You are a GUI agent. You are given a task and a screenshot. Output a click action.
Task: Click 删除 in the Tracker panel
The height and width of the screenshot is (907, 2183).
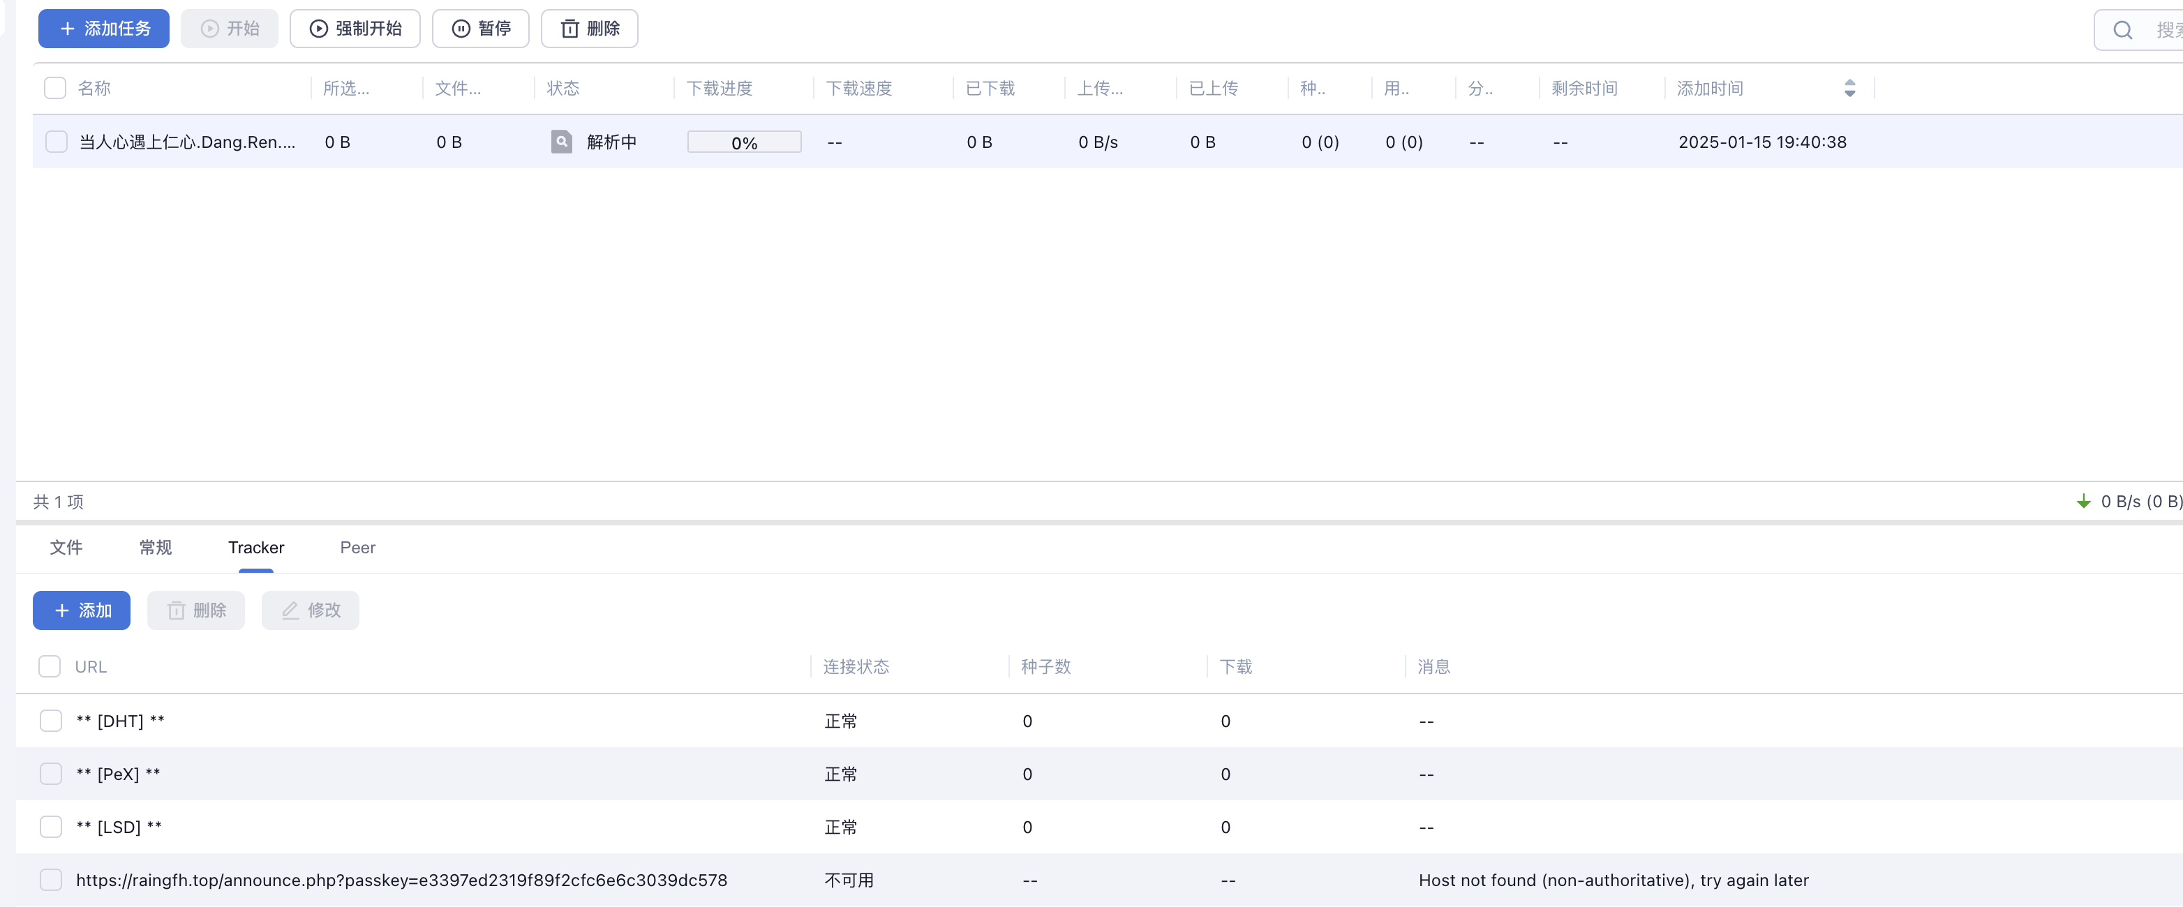(195, 610)
